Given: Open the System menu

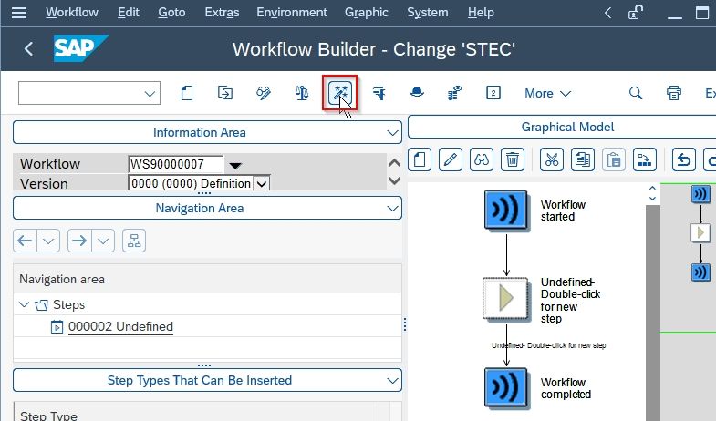Looking at the screenshot, I should click(428, 13).
